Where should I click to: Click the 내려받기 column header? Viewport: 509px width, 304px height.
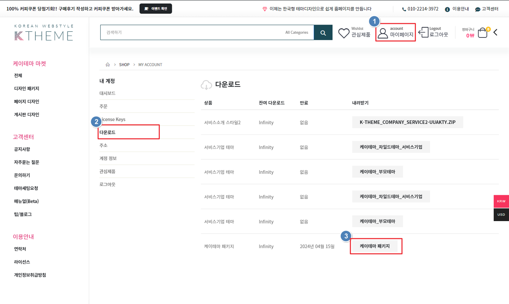pyautogui.click(x=360, y=103)
